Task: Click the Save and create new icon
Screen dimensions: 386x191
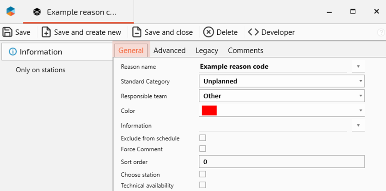Action: [x=46, y=32]
